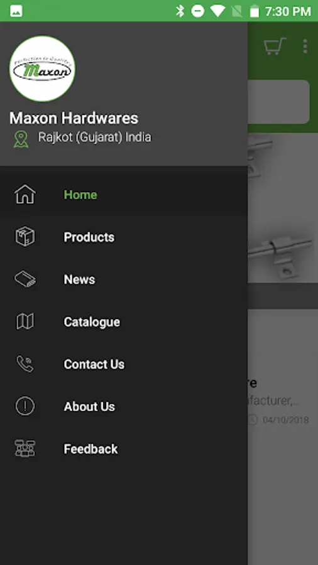Choose Contact Us from the drawer
The height and width of the screenshot is (565, 318).
(x=124, y=364)
